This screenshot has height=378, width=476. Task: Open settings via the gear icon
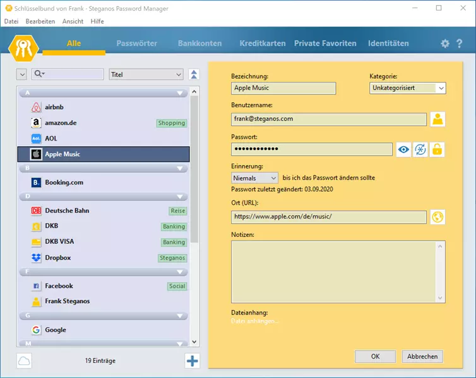[x=445, y=43]
